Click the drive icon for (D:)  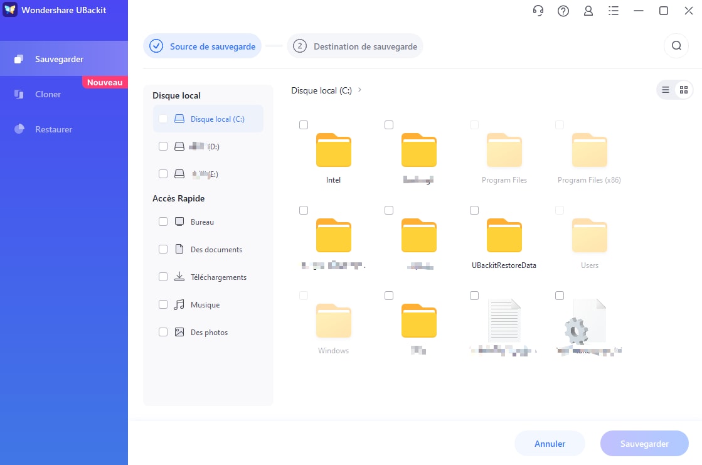click(179, 146)
